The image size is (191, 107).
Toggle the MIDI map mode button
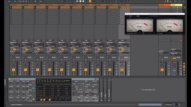175,1
